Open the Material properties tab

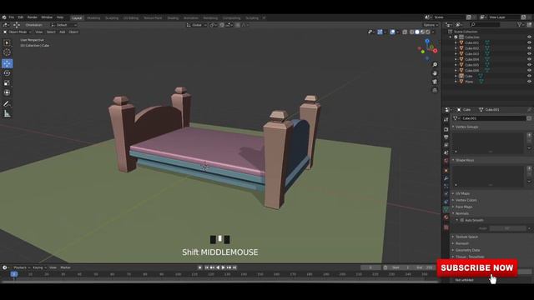point(446,217)
